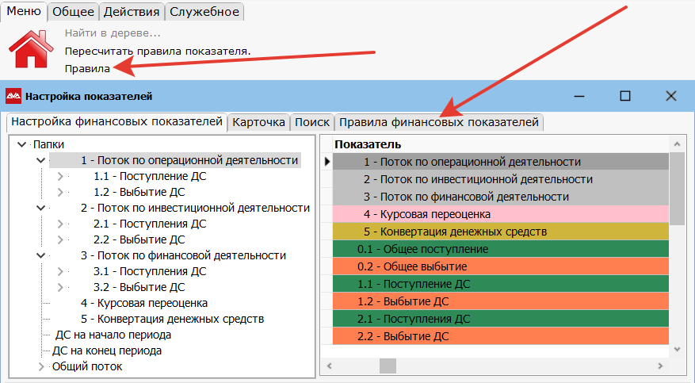695x383 pixels.
Task: Select green grid row 2.1 - Поступления ДС
Action: tap(500, 319)
